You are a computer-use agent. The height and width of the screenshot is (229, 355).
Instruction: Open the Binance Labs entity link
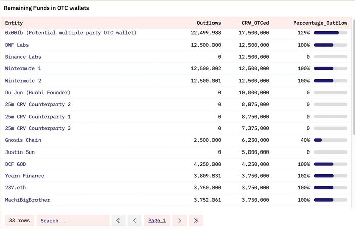click(x=23, y=57)
